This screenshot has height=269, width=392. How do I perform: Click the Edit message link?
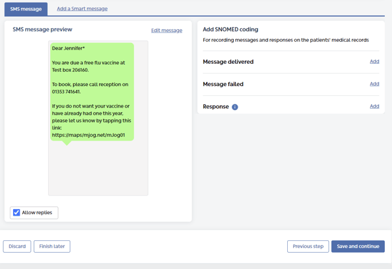pos(167,31)
